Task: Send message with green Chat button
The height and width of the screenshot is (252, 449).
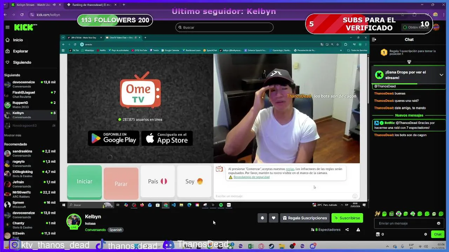Action: click(x=438, y=234)
